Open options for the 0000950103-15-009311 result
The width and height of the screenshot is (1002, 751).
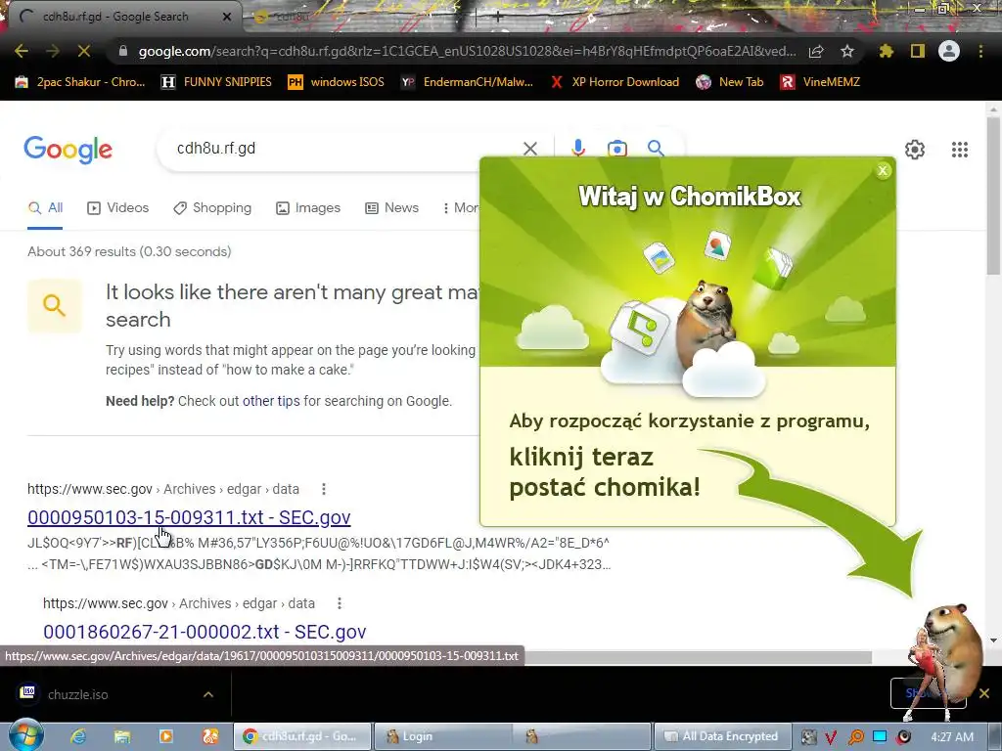[x=324, y=489]
